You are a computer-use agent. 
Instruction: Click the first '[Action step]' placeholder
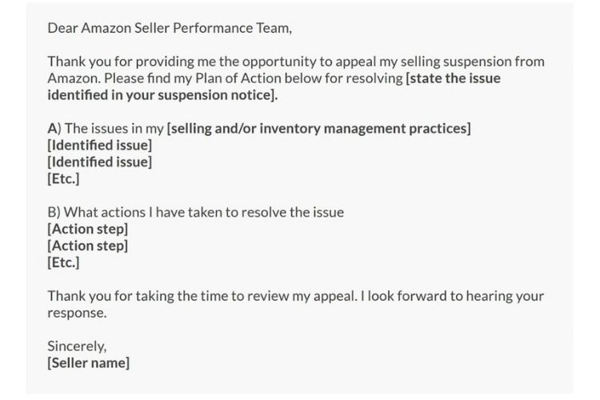click(88, 229)
